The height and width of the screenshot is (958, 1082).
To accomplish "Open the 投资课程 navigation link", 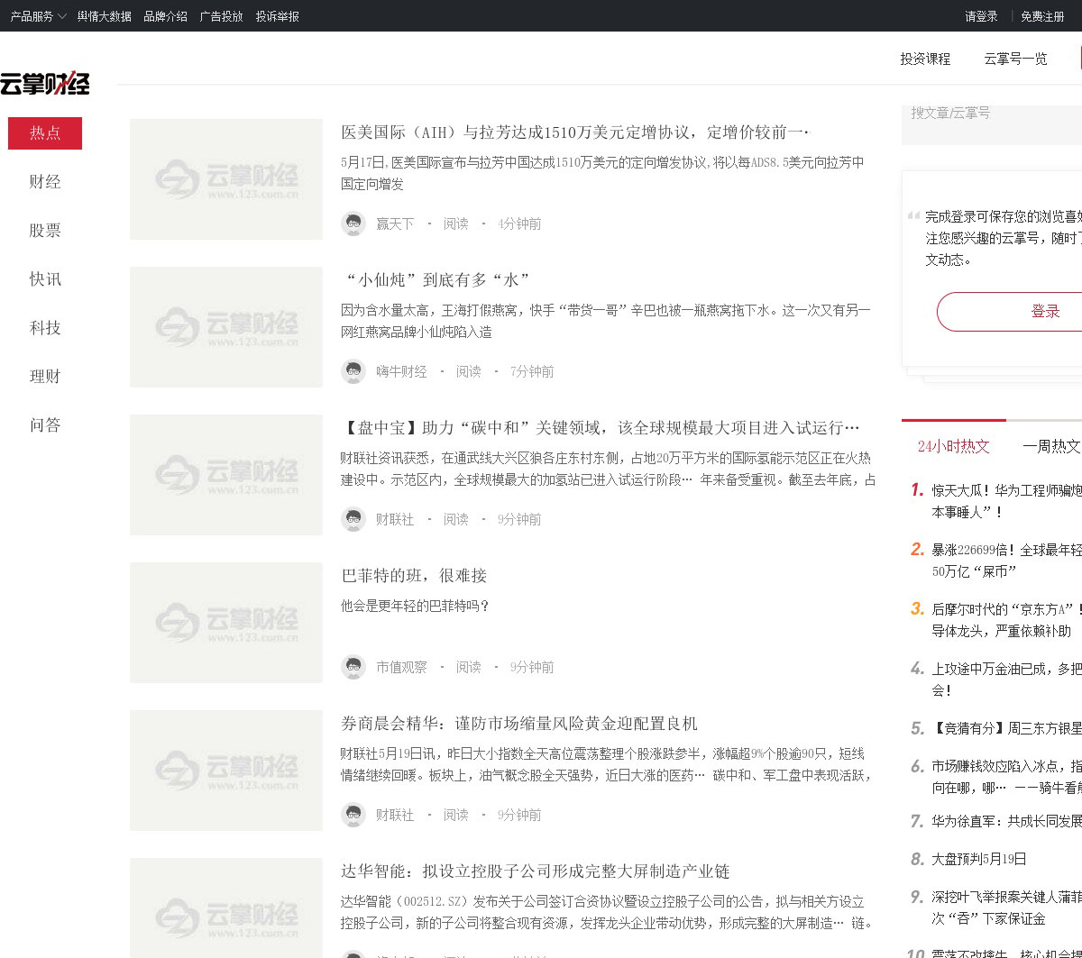I will [925, 59].
